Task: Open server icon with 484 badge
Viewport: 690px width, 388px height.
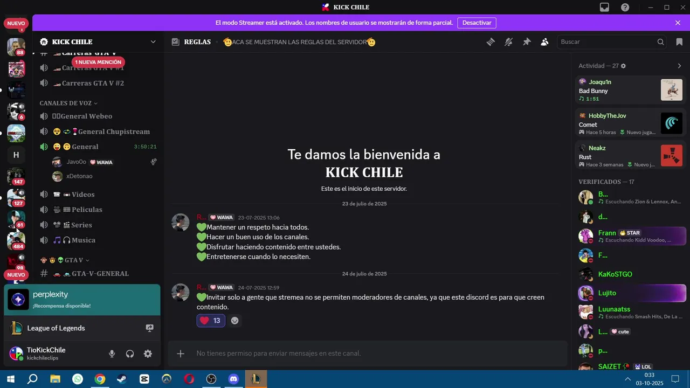Action: [x=16, y=241]
